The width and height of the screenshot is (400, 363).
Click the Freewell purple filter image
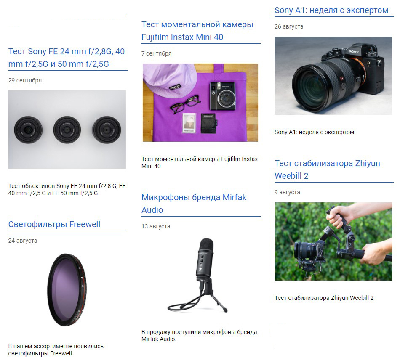coord(67,290)
